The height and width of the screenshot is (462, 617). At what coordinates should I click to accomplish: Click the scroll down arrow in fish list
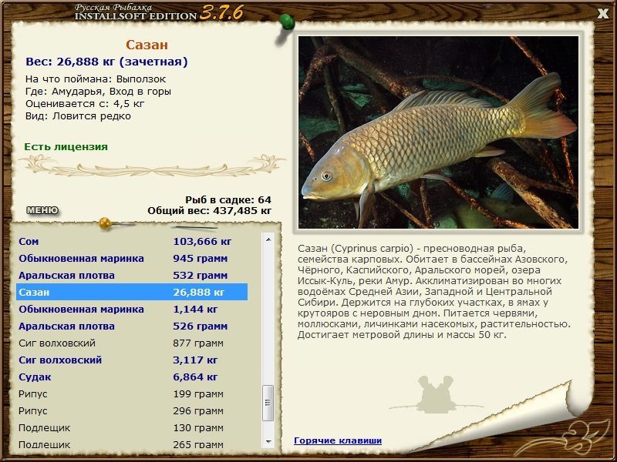pyautogui.click(x=268, y=441)
